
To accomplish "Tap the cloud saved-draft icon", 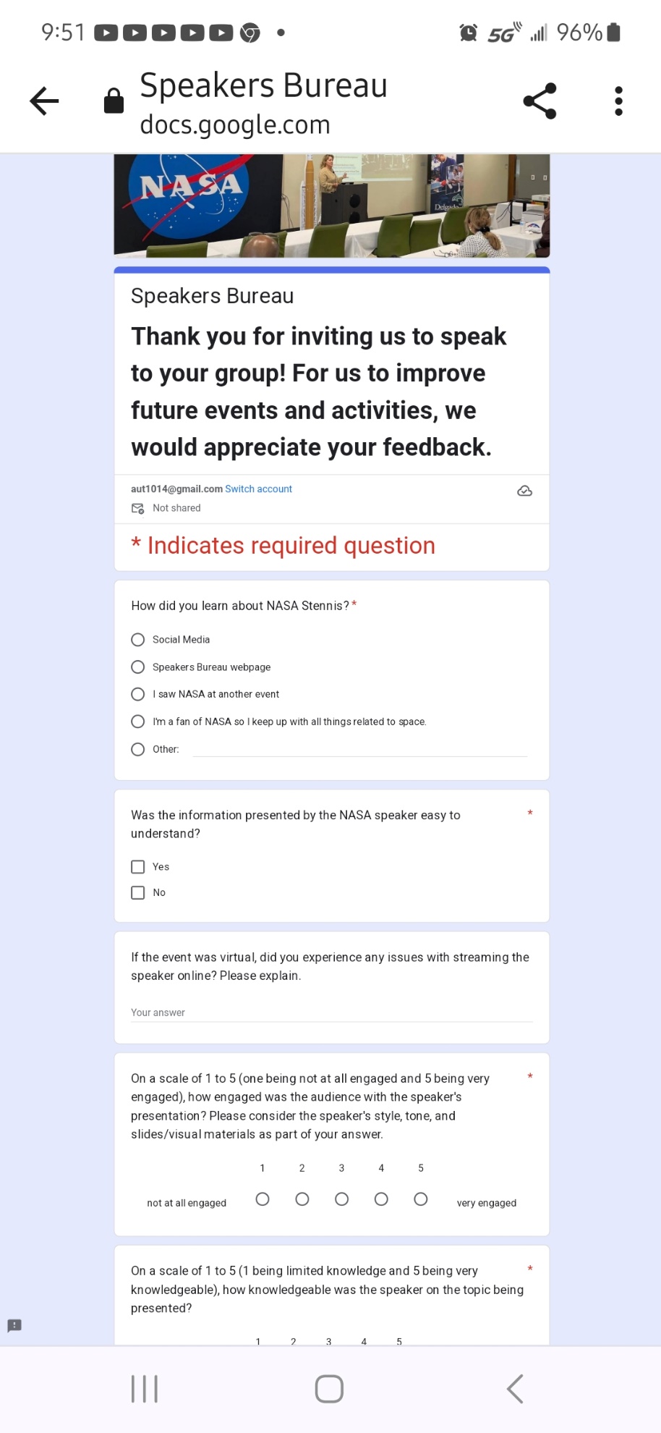I will point(525,491).
